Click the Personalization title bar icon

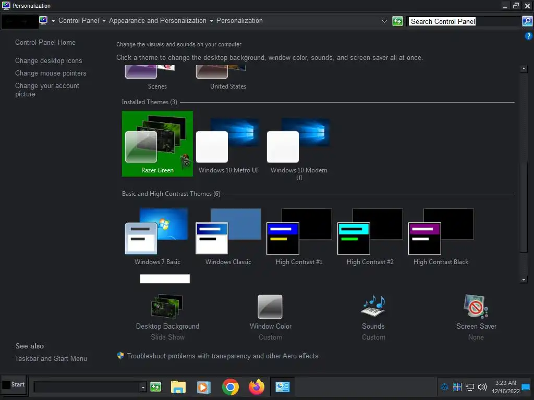coord(6,5)
